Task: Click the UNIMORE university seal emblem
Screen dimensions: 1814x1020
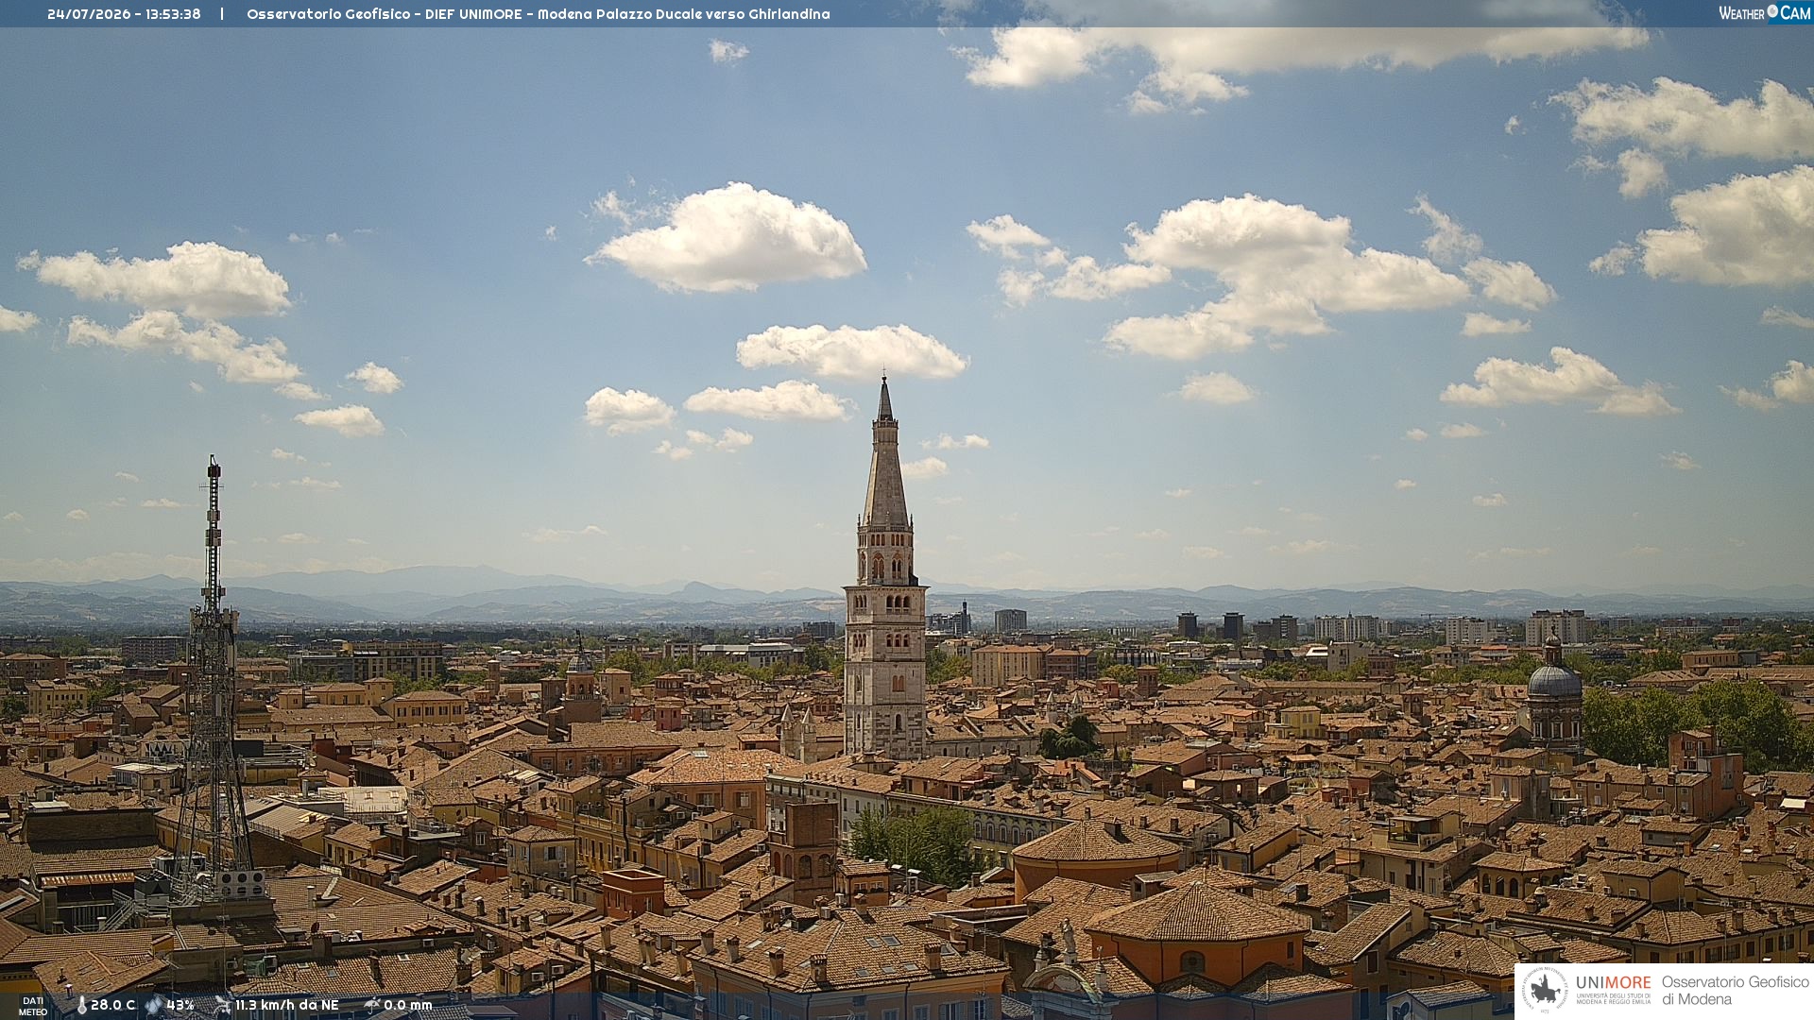Action: coord(1546,991)
